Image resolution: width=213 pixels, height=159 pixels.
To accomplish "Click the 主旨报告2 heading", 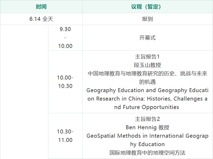I will (147, 119).
